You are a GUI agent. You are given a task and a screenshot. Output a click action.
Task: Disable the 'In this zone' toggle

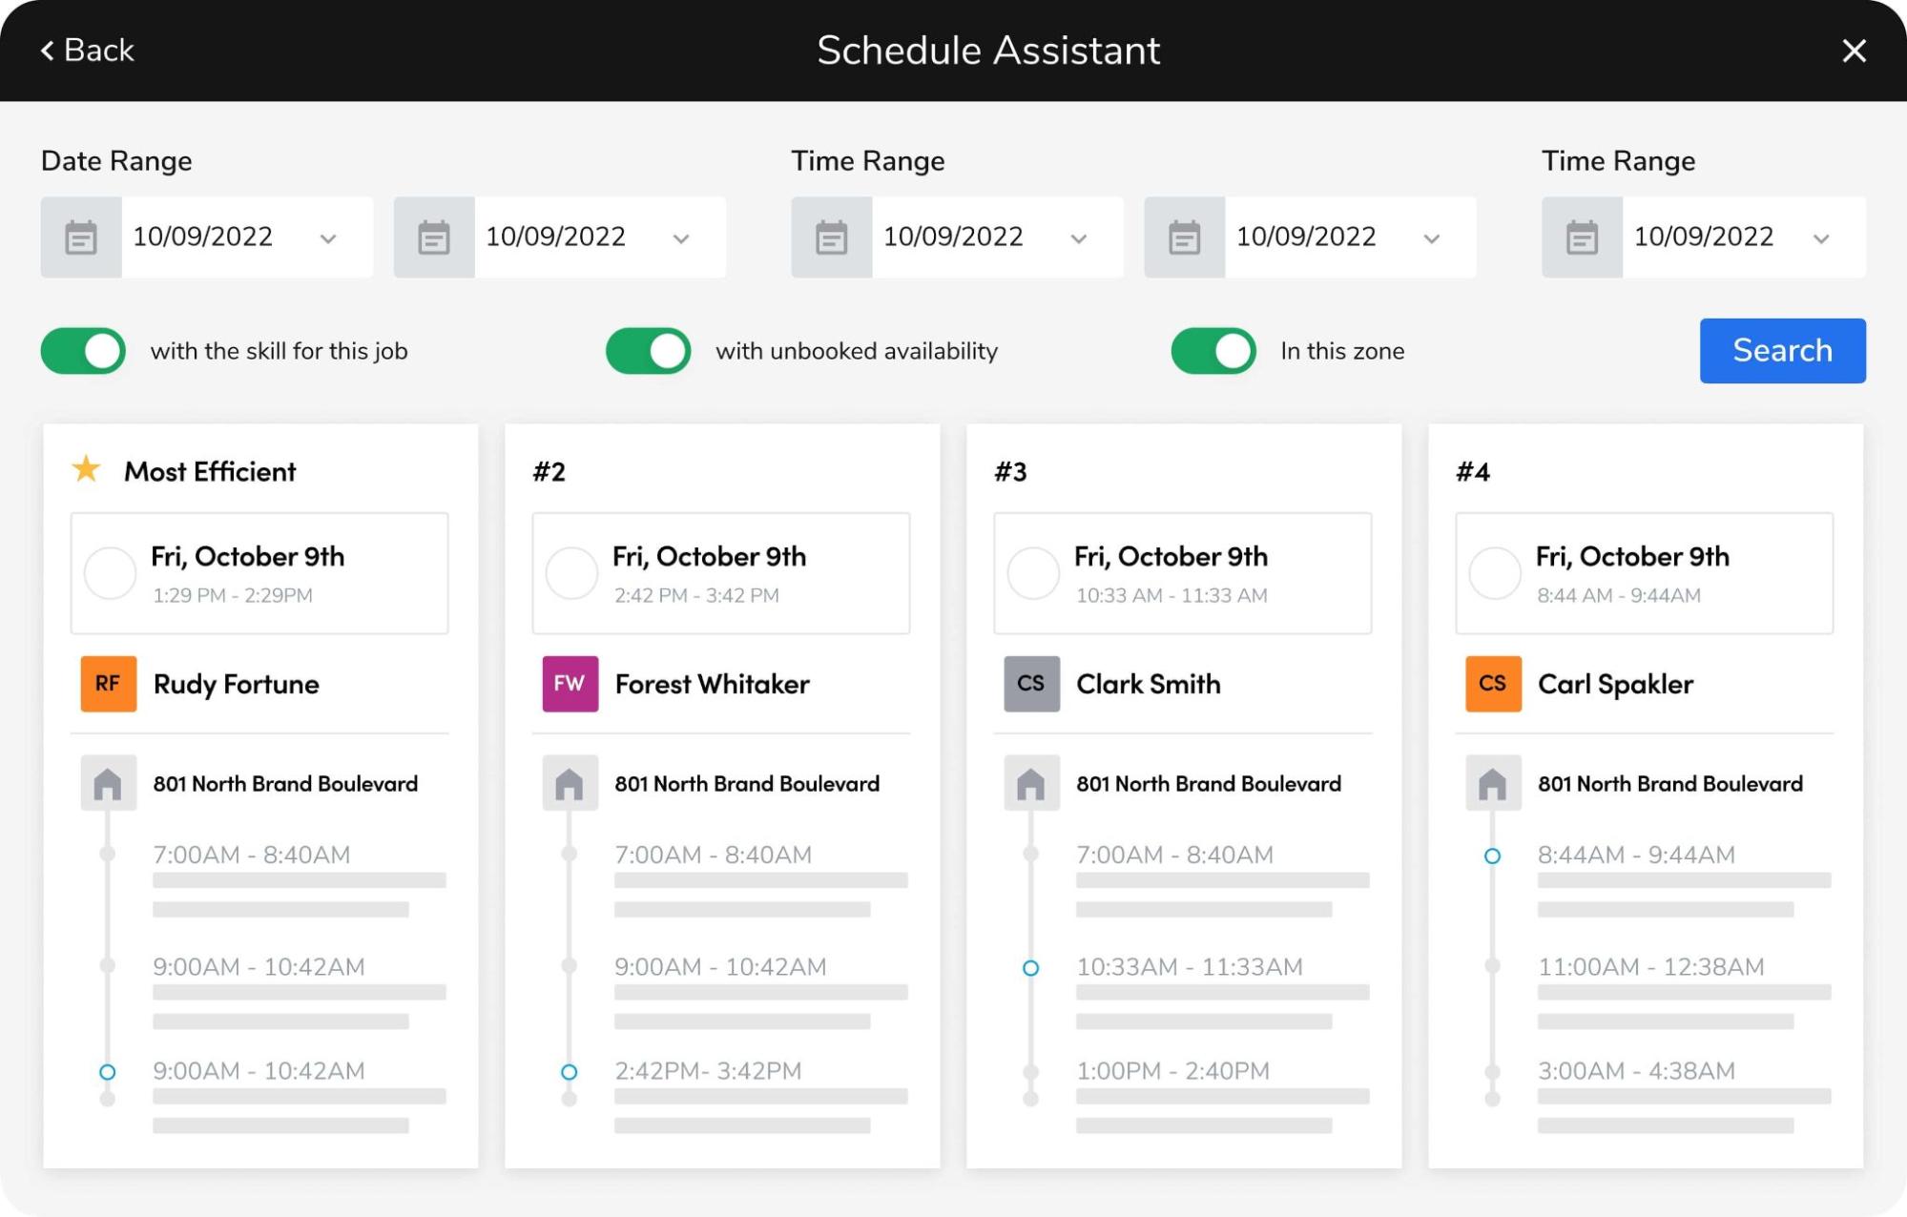[x=1213, y=350]
